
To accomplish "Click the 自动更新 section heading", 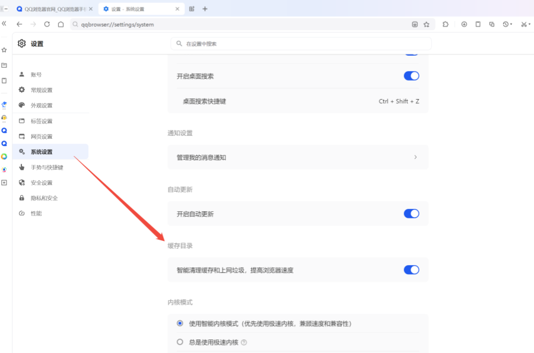I will (x=180, y=190).
